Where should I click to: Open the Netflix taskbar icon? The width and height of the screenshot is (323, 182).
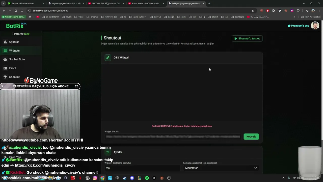point(80,178)
